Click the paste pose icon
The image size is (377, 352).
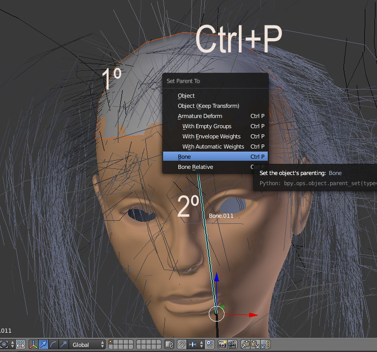pyautogui.click(x=255, y=345)
